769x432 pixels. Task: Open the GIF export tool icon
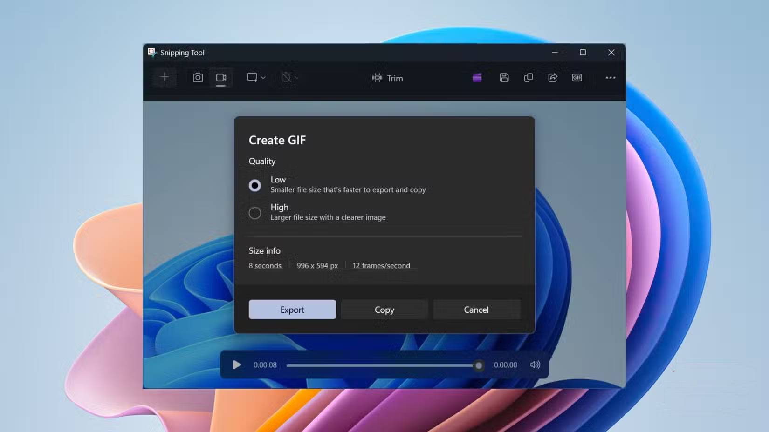coord(577,77)
